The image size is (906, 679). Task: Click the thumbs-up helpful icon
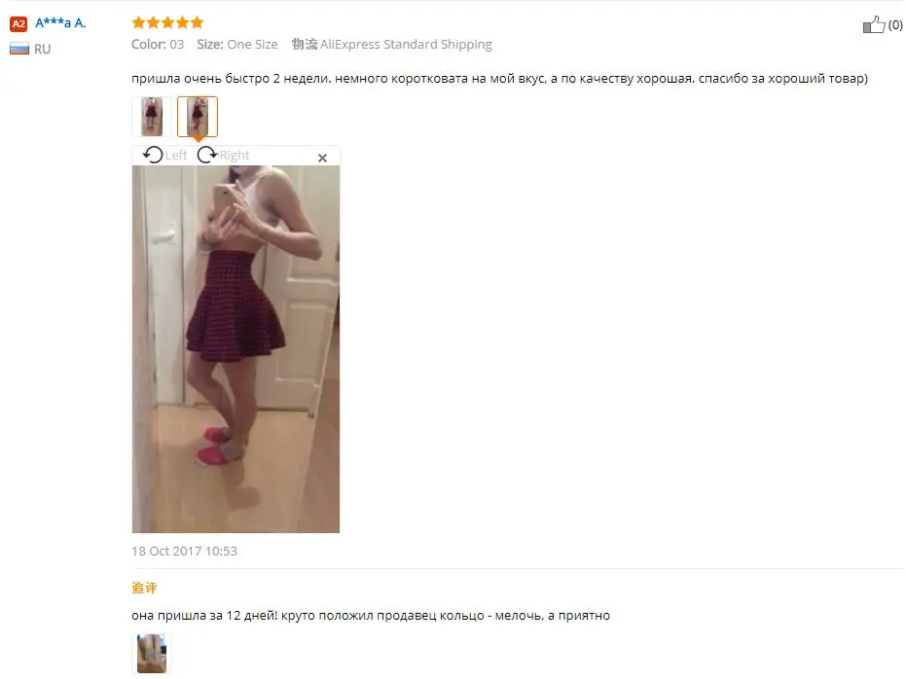pos(874,25)
